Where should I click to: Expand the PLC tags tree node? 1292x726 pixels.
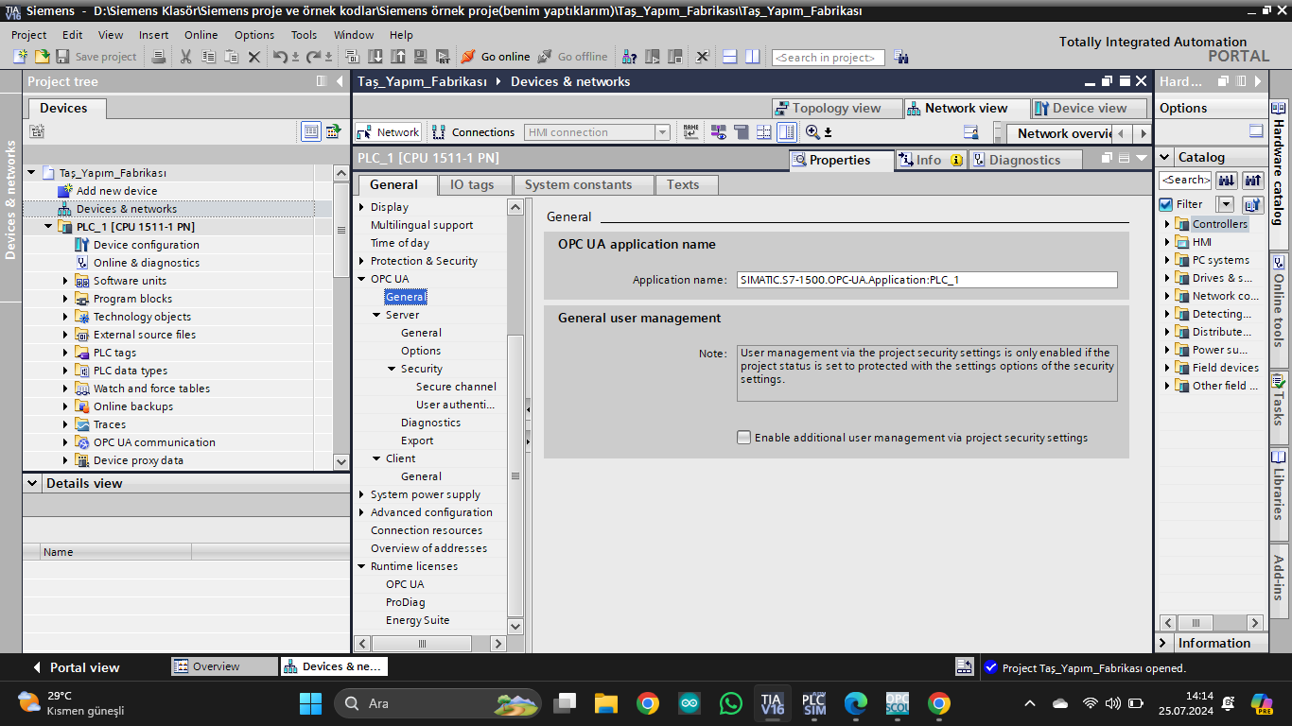[x=65, y=353]
